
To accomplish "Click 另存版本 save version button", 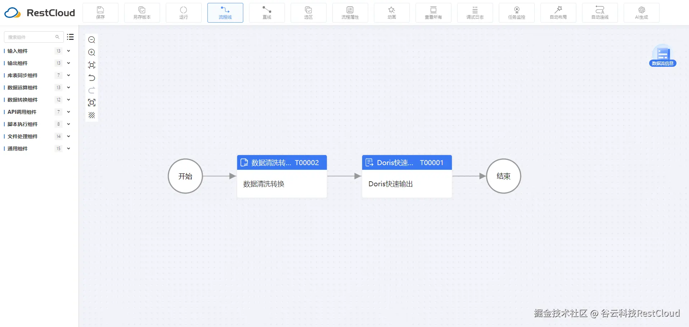I will click(142, 13).
